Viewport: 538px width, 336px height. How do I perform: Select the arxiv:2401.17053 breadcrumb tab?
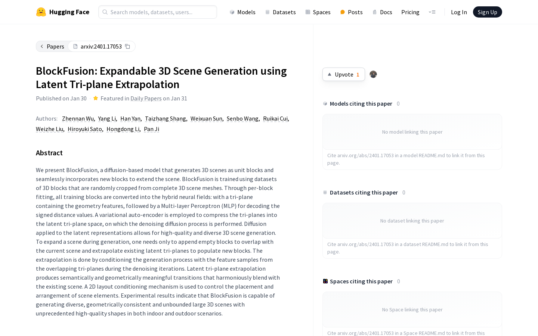pyautogui.click(x=101, y=46)
